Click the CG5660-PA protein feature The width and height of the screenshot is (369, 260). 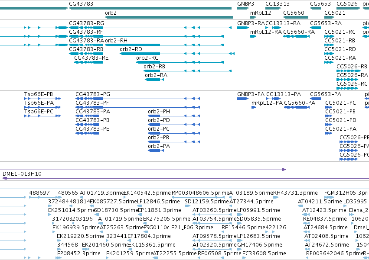[x=297, y=107]
